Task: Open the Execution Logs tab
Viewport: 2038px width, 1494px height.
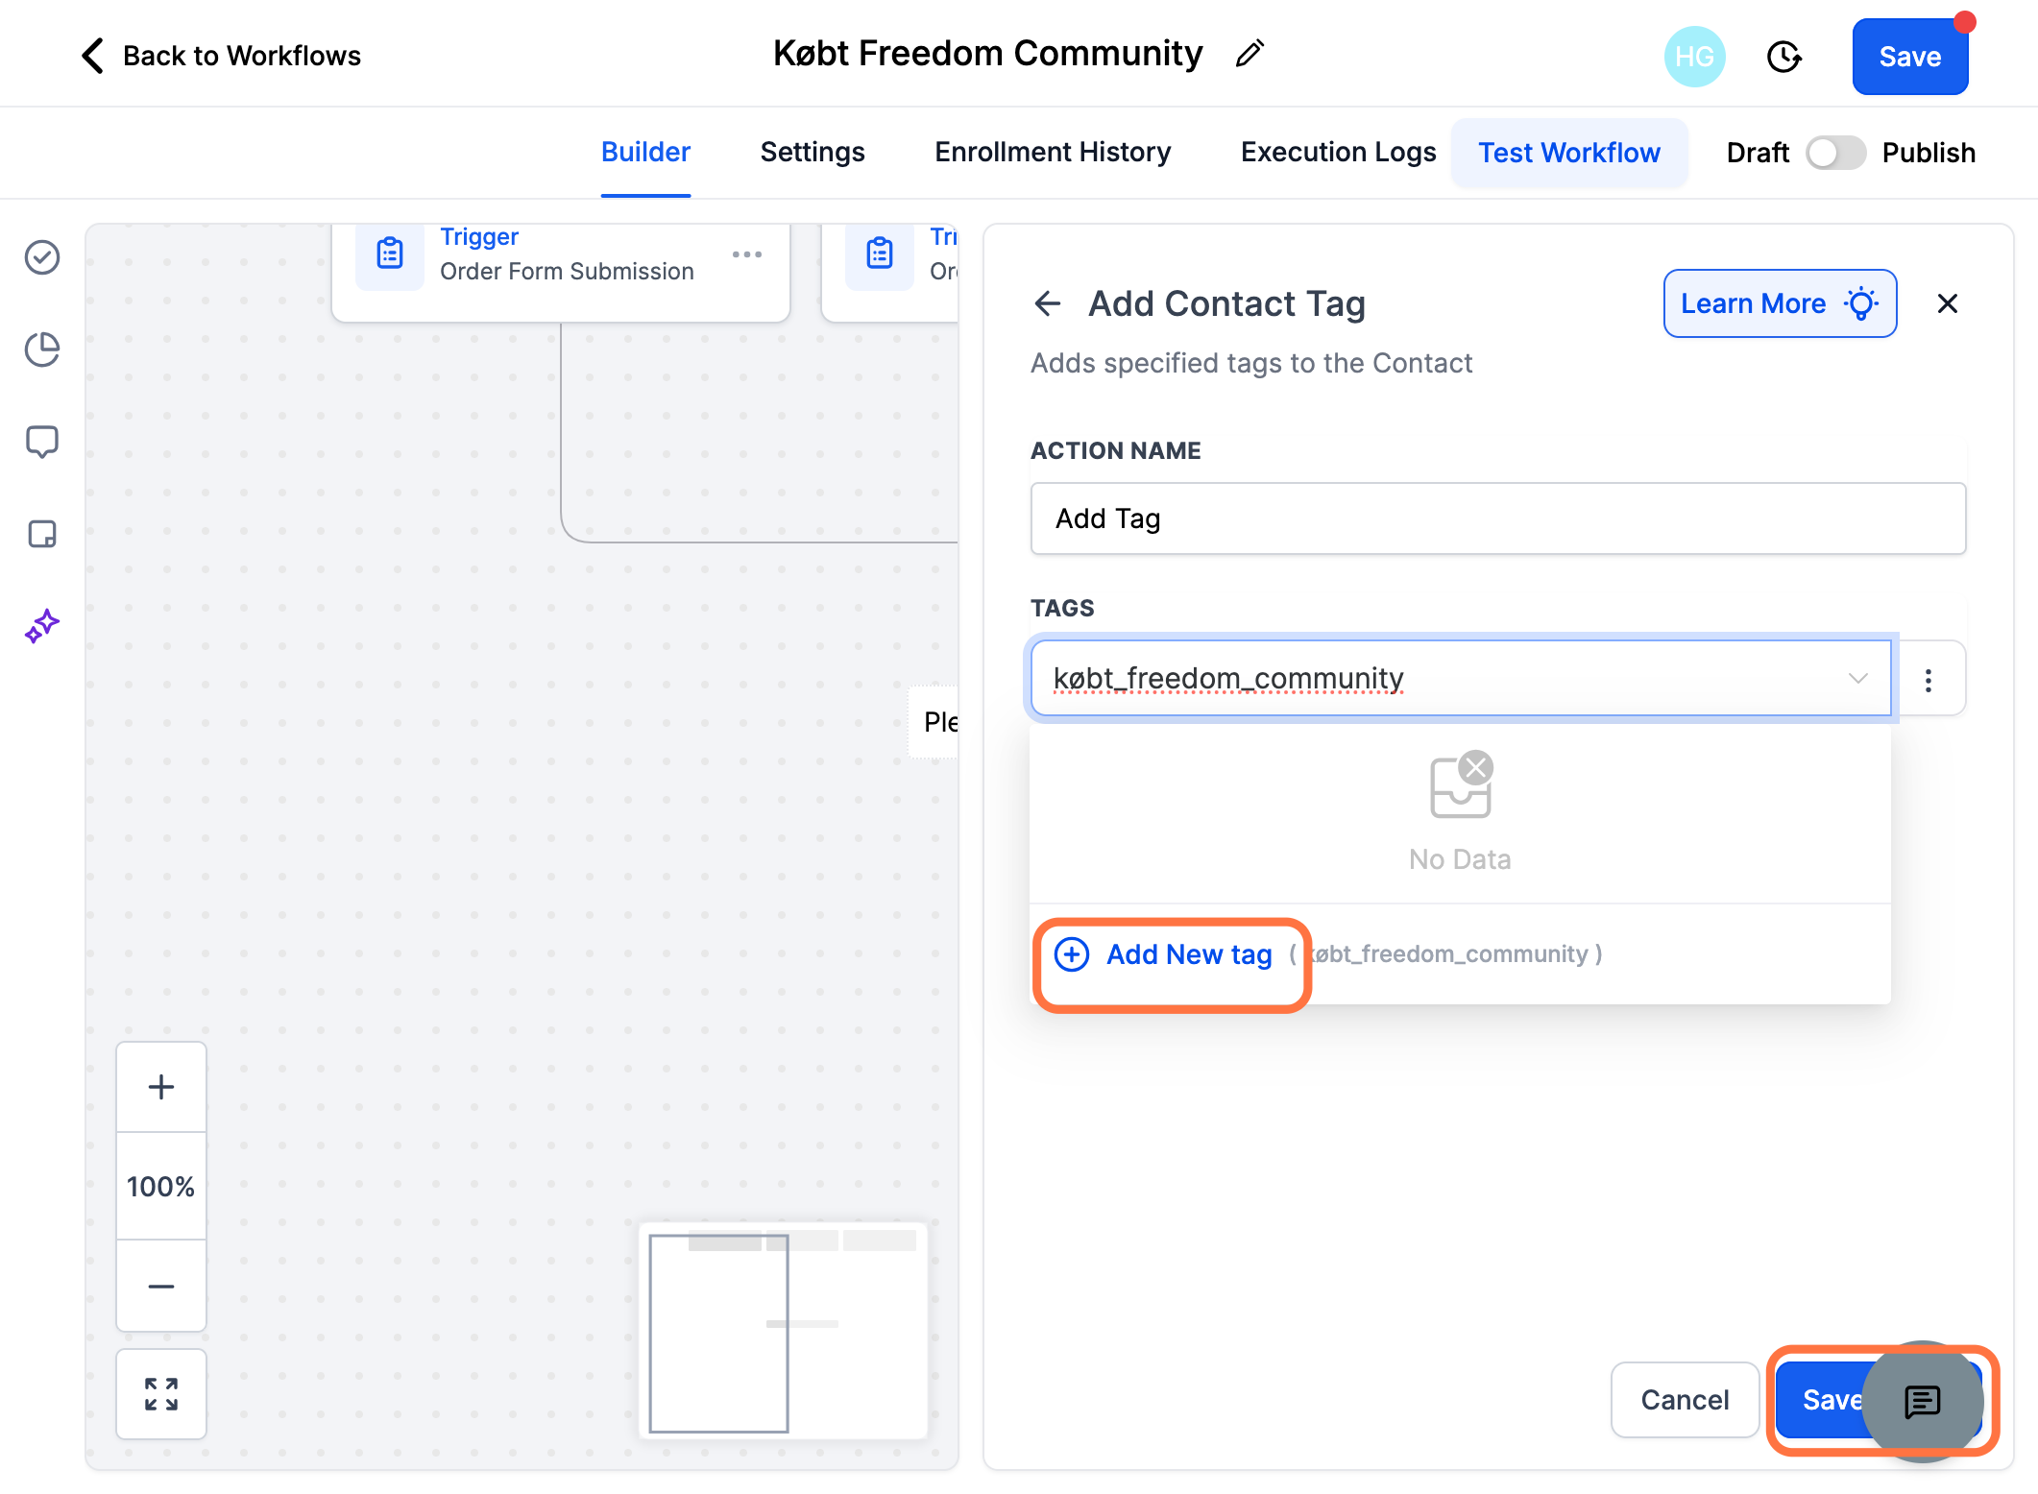Action: [1338, 152]
